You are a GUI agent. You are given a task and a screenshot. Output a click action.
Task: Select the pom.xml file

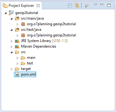point(25,74)
